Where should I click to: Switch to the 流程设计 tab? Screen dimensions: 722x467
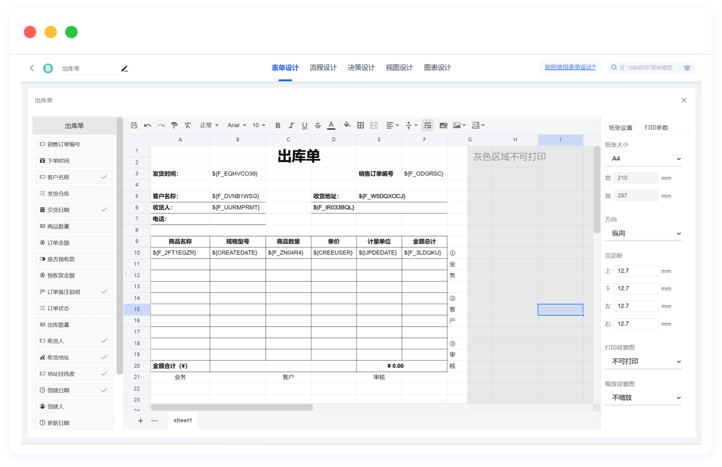click(323, 68)
